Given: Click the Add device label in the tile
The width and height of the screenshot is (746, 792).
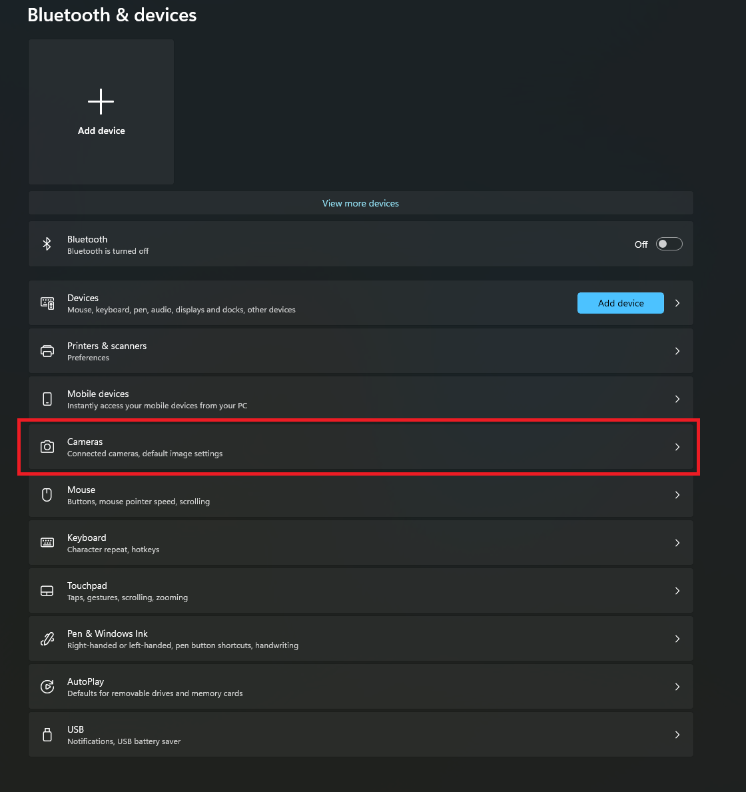Looking at the screenshot, I should (x=101, y=131).
